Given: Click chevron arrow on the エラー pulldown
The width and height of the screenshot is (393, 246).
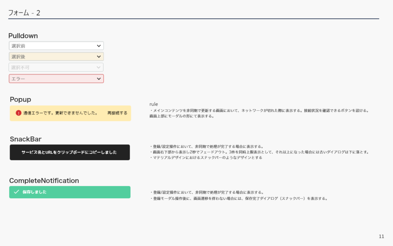Looking at the screenshot, I should (x=99, y=78).
